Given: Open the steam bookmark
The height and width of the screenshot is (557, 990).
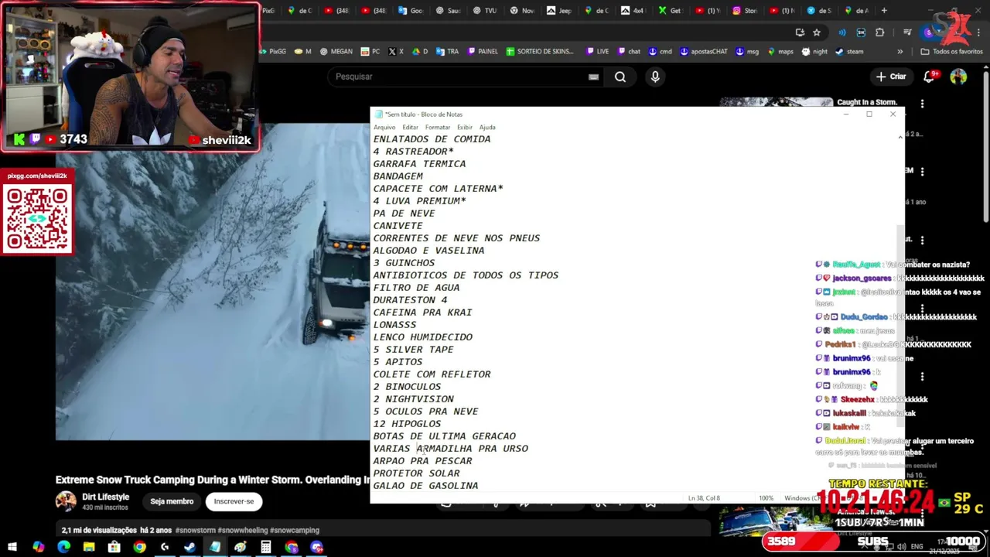Looking at the screenshot, I should tap(849, 51).
